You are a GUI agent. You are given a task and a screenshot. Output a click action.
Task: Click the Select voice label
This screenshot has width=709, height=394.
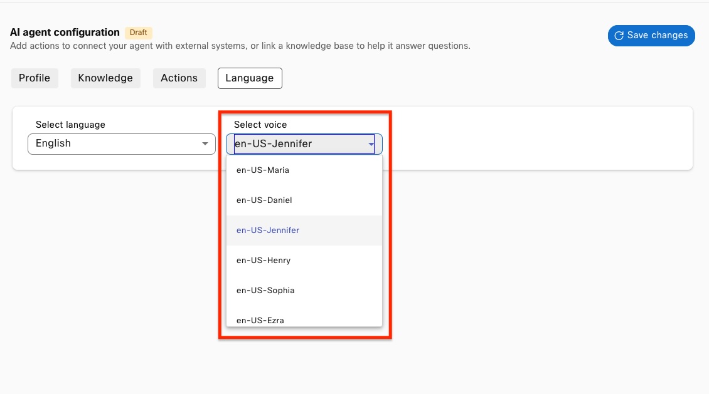[x=260, y=125]
